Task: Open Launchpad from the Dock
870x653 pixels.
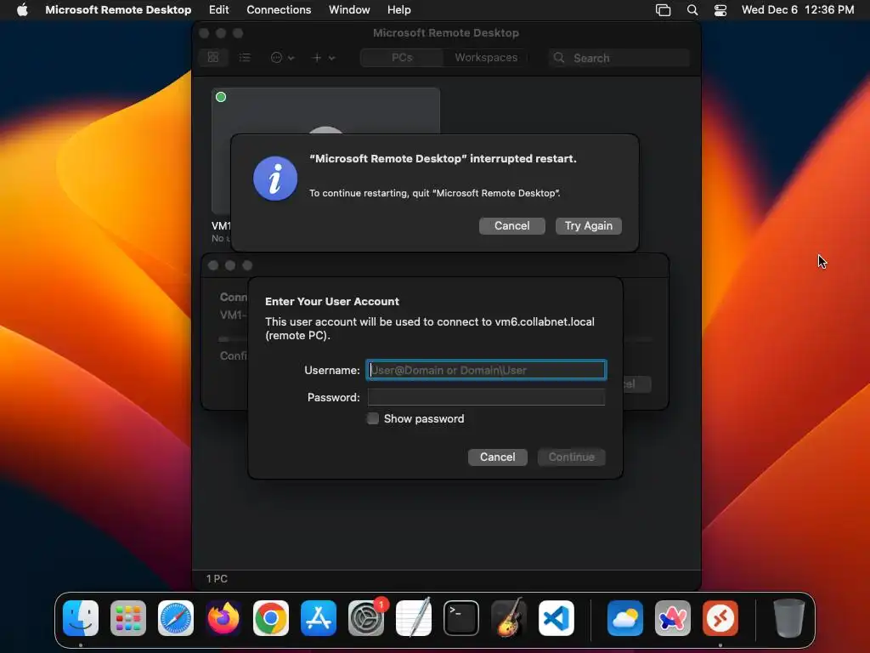Action: (128, 617)
